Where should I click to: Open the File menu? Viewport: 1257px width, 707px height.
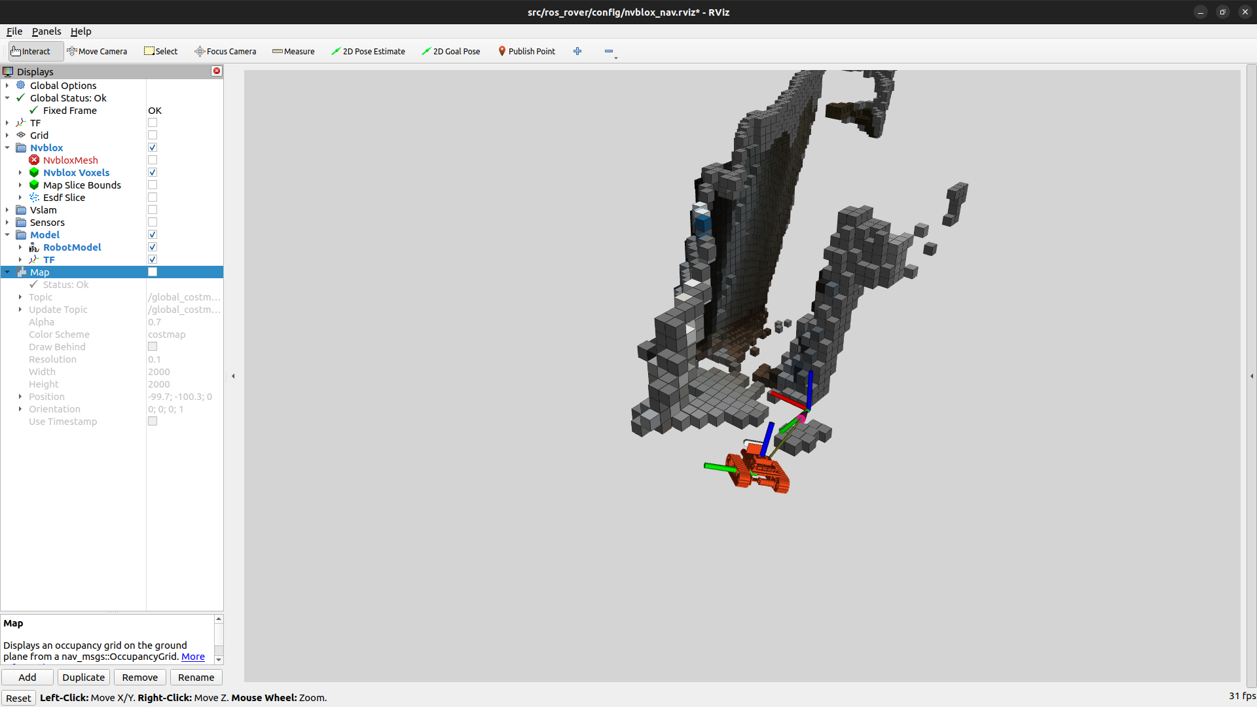(14, 31)
